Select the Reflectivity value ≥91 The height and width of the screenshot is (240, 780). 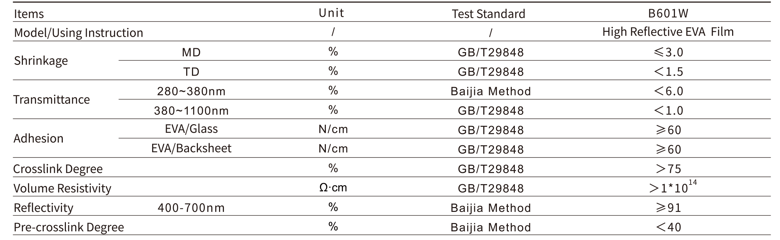668,208
